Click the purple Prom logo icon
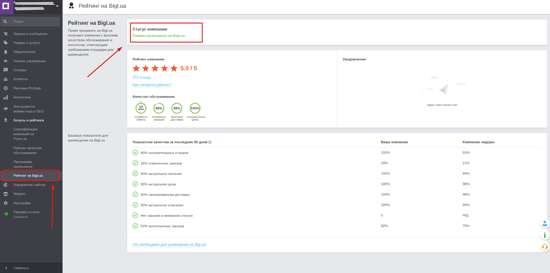550x273 pixels. [6, 6]
